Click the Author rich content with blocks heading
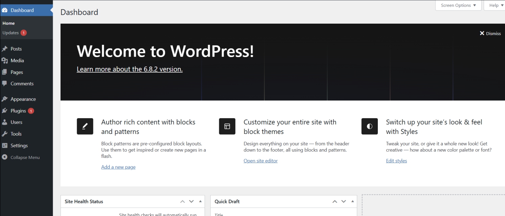This screenshot has height=216, width=505. pos(148,127)
